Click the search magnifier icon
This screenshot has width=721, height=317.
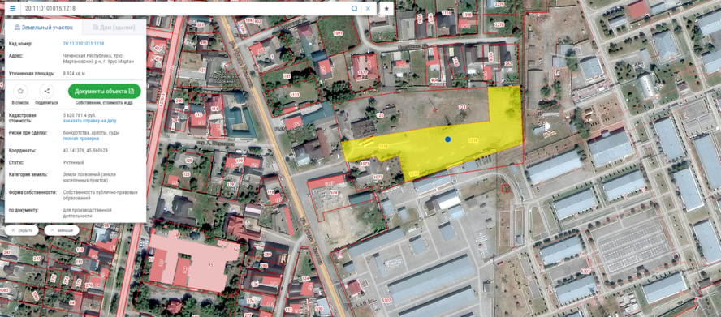[355, 8]
